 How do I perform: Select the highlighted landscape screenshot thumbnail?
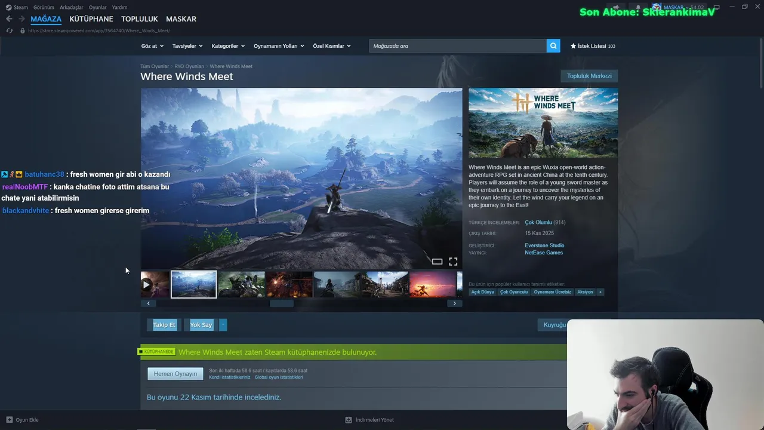tap(193, 284)
